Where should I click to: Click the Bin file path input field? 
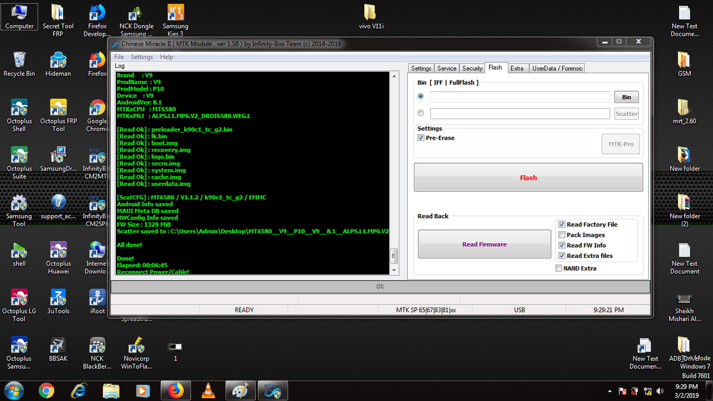520,97
